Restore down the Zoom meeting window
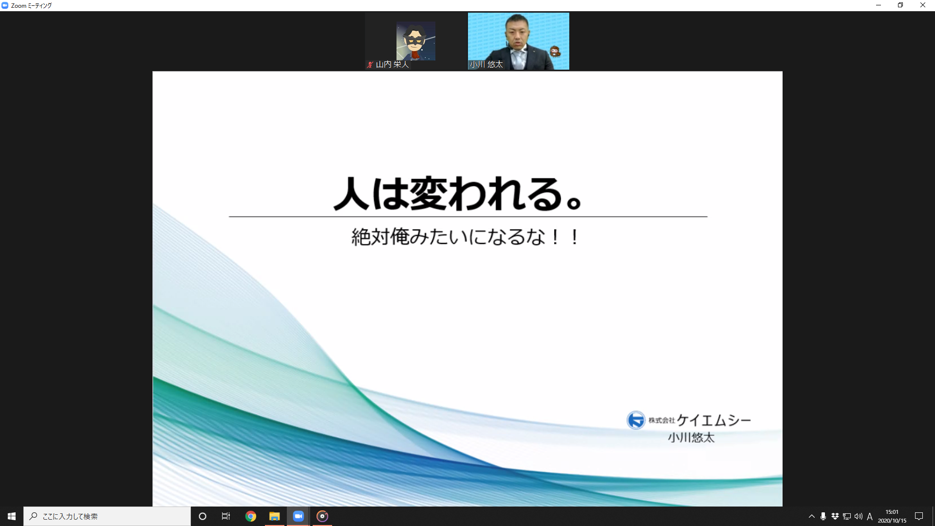The height and width of the screenshot is (526, 935). [900, 5]
